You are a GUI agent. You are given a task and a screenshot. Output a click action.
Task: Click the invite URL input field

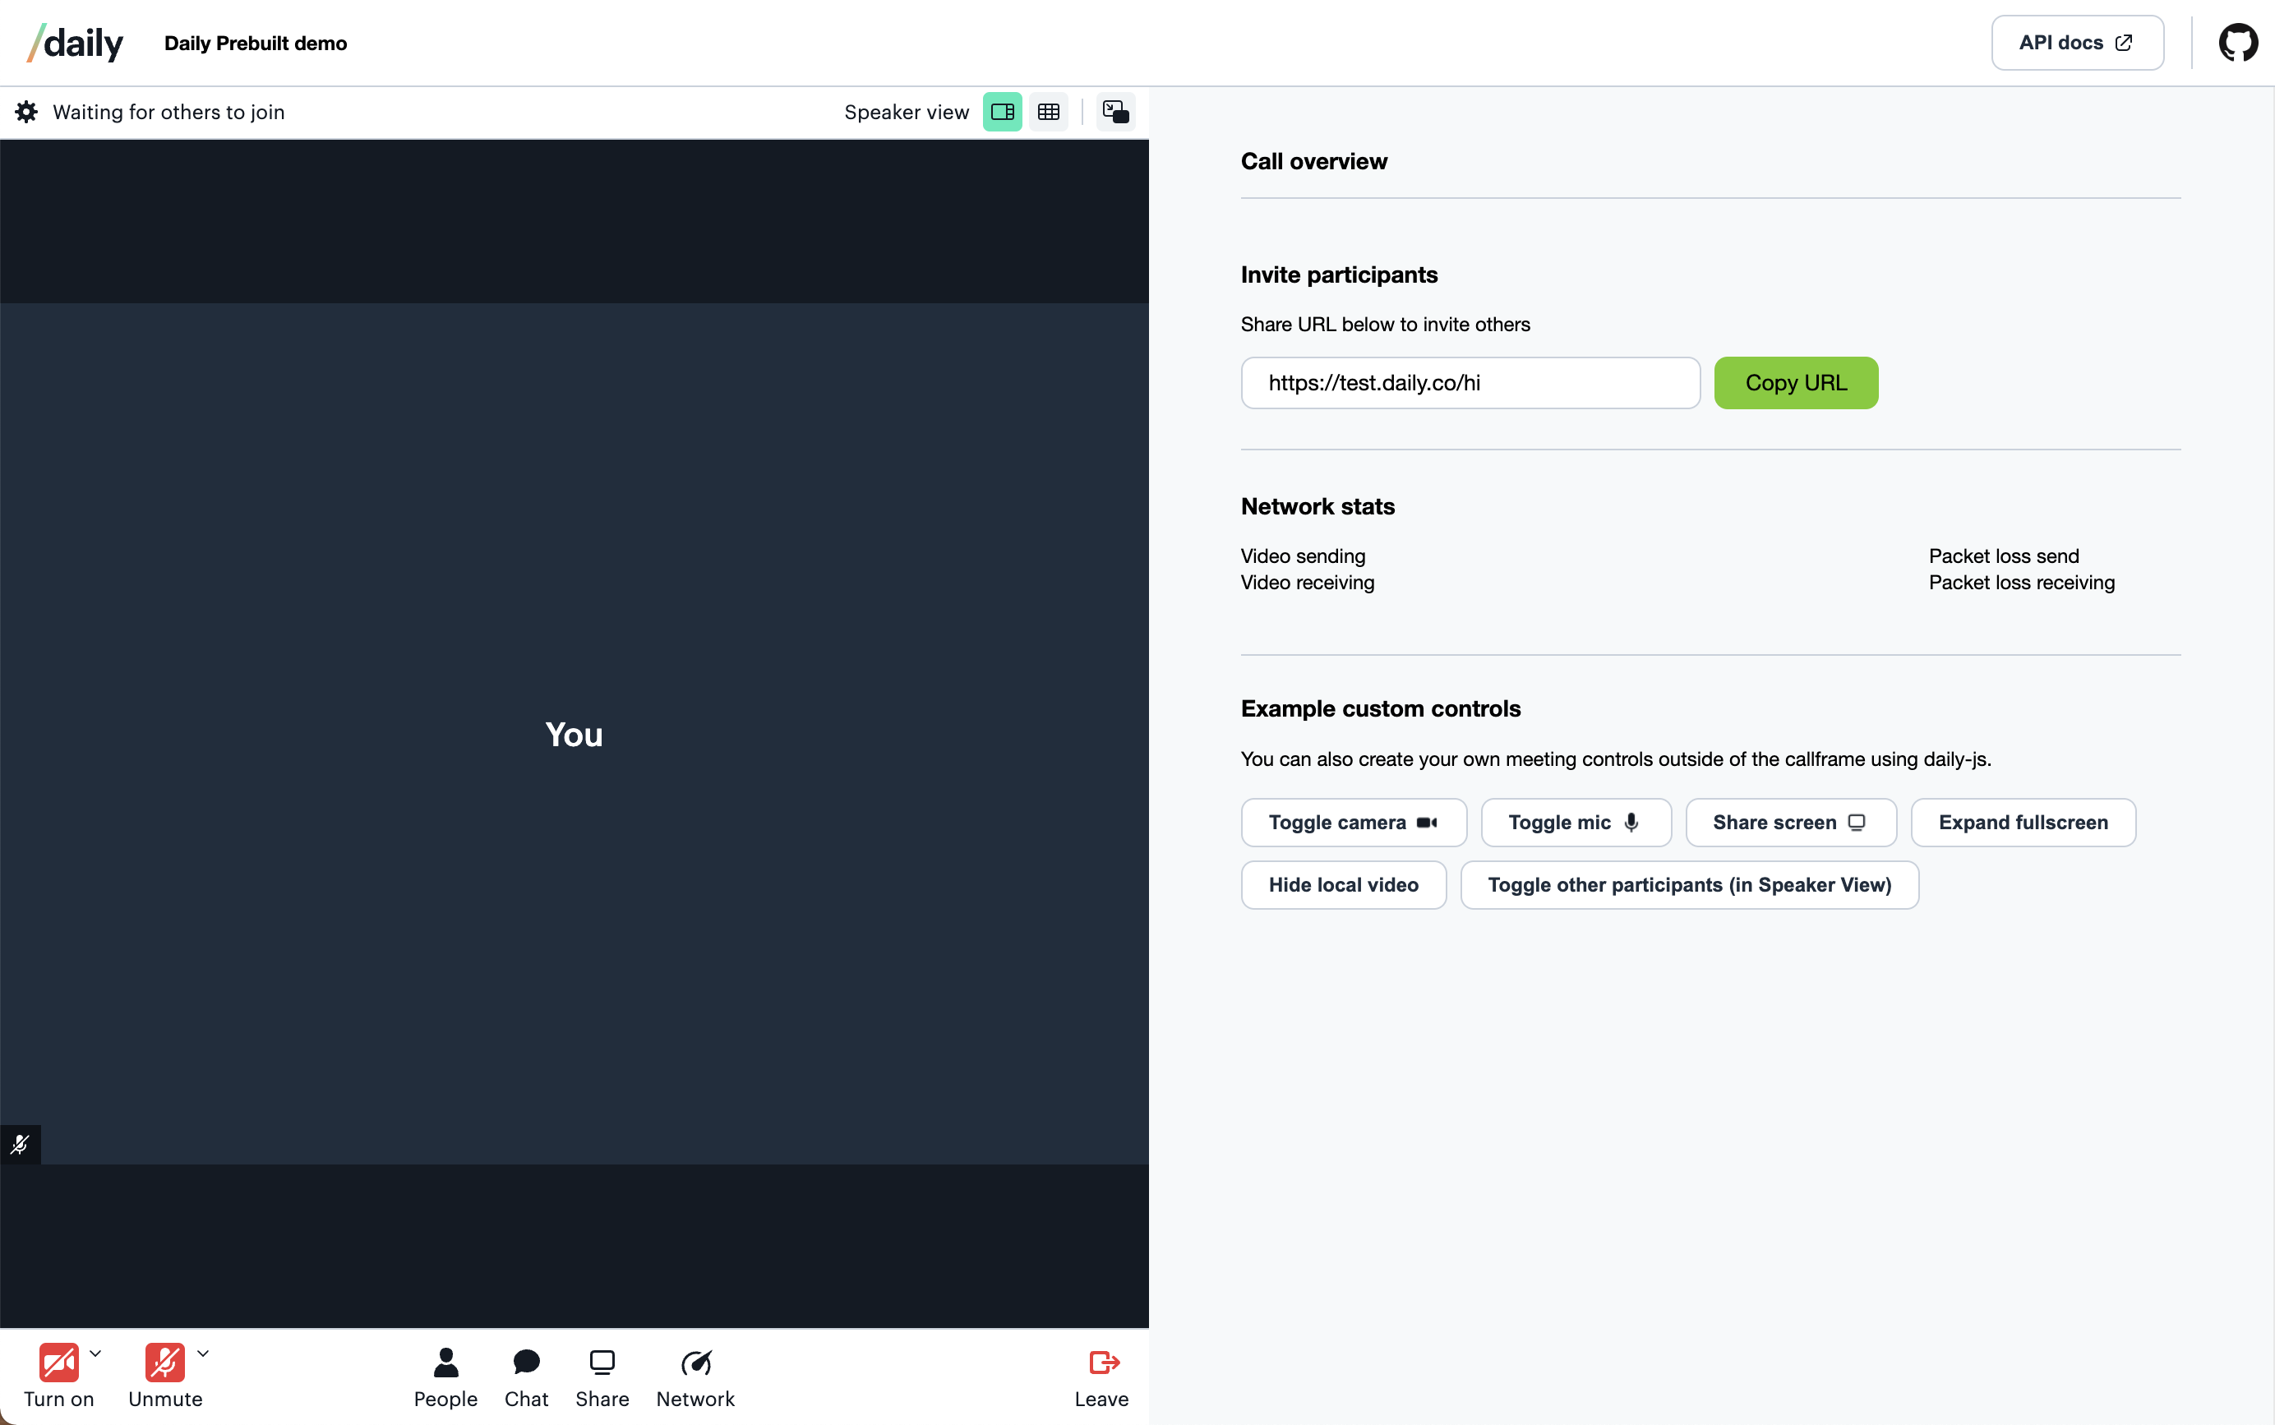(1470, 382)
